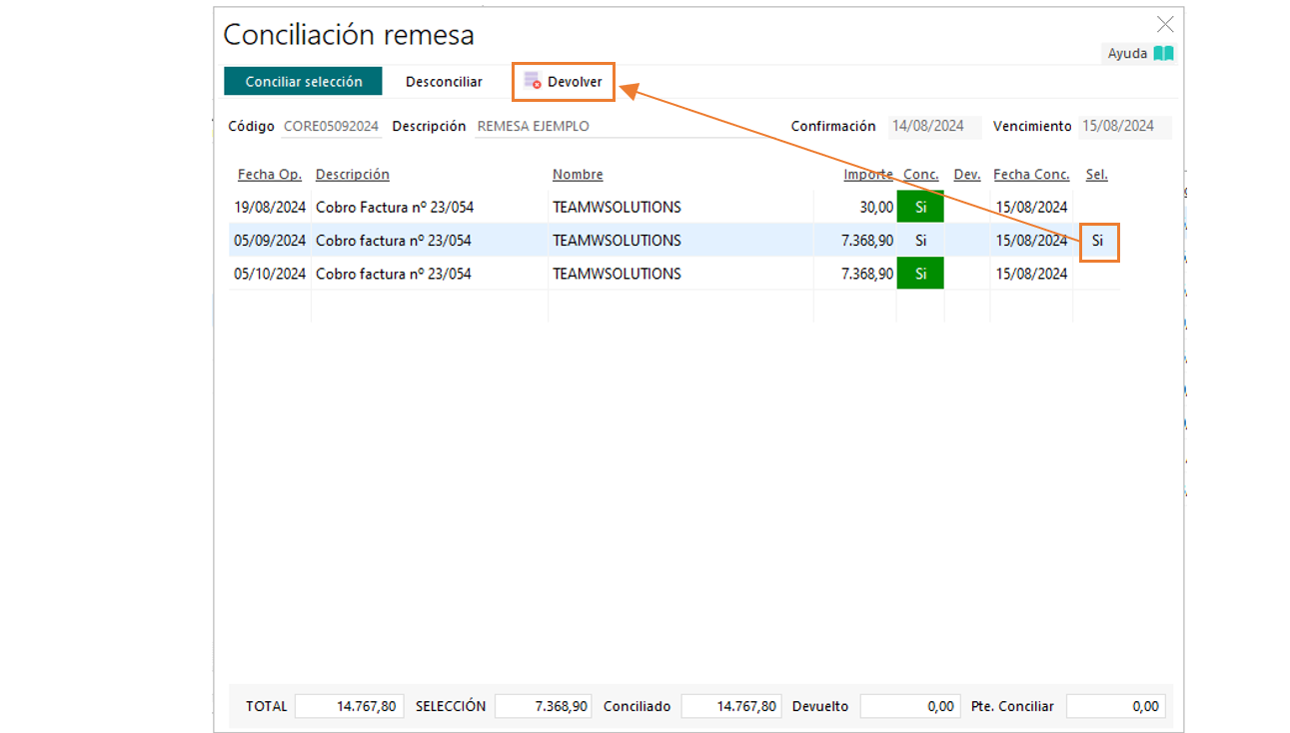1290x733 pixels.
Task: Sort by Descripción column header
Action: [353, 175]
